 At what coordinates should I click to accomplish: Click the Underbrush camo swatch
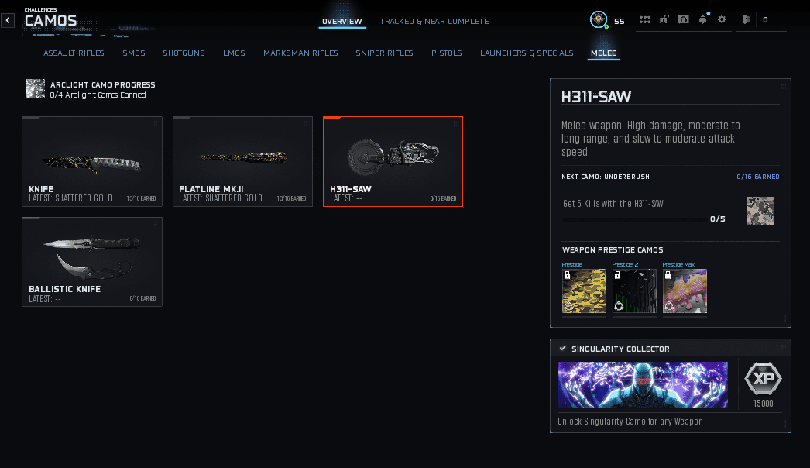[760, 211]
